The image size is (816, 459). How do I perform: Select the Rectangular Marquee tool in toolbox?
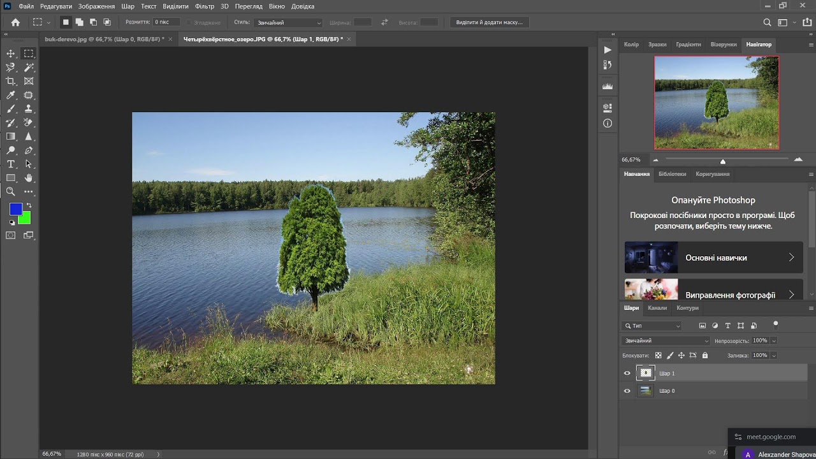point(29,54)
